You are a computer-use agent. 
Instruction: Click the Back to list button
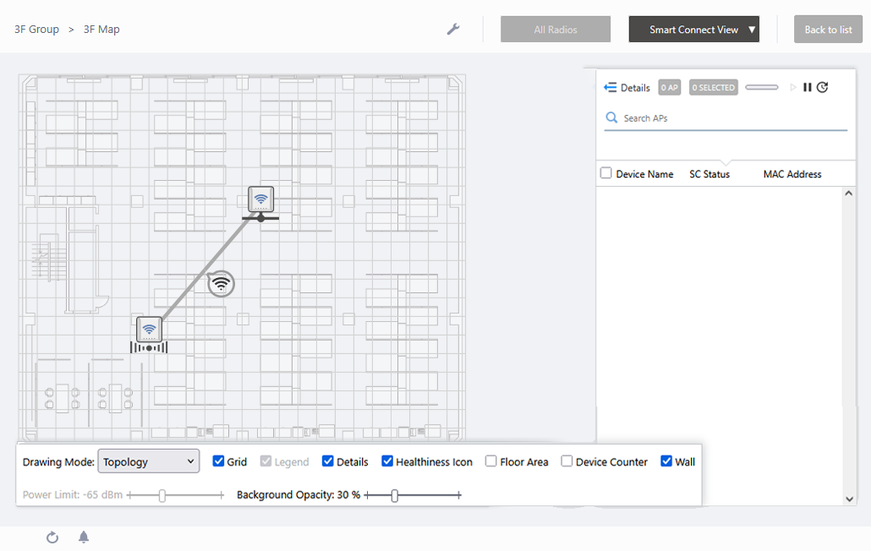tap(828, 30)
